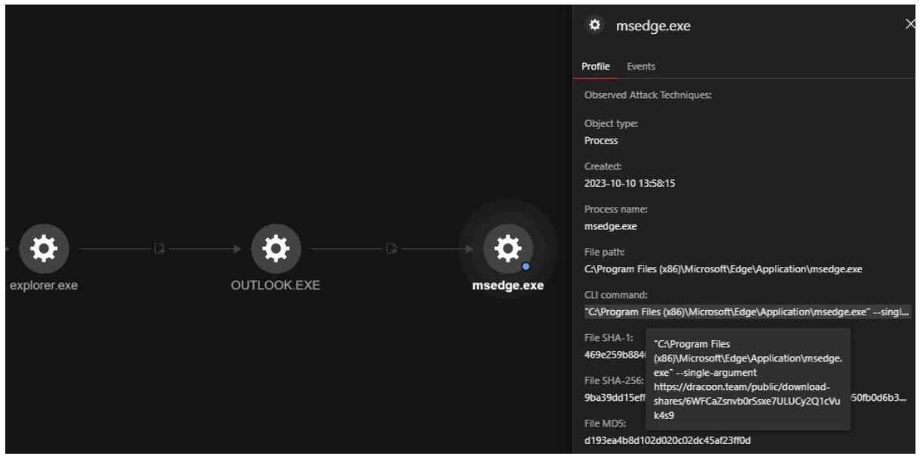Click file icon on explorer.exe to OUTLOOK.EXE connector
The image size is (920, 459).
[159, 248]
